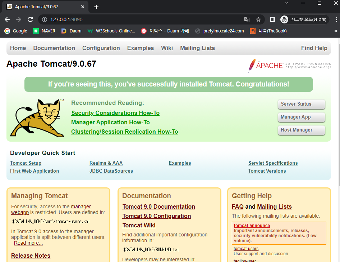Show more bookmarks chevron

pyautogui.click(x=336, y=31)
